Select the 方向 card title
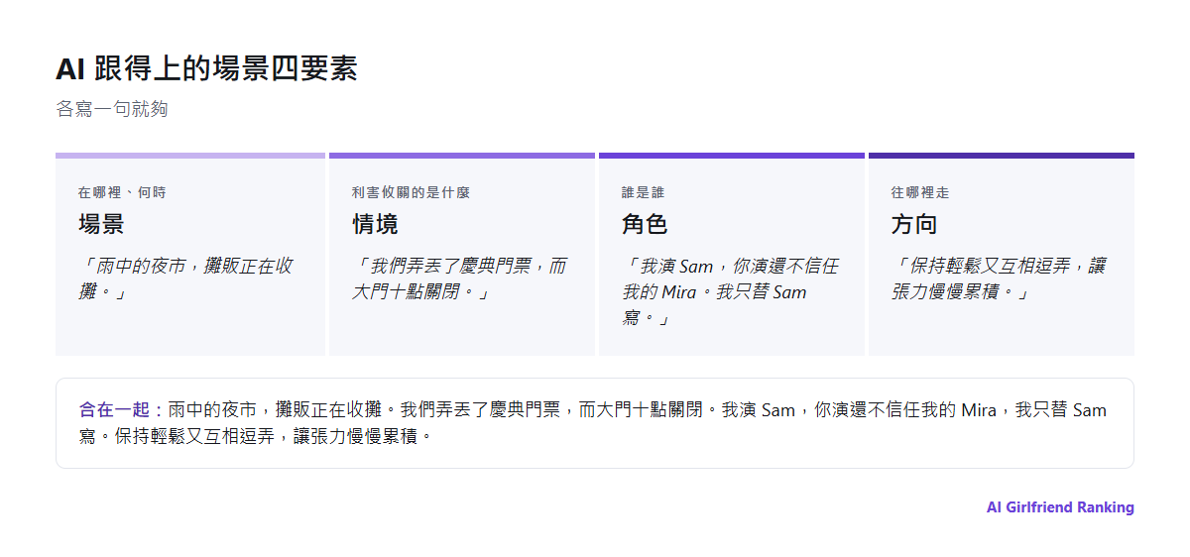 coord(914,224)
